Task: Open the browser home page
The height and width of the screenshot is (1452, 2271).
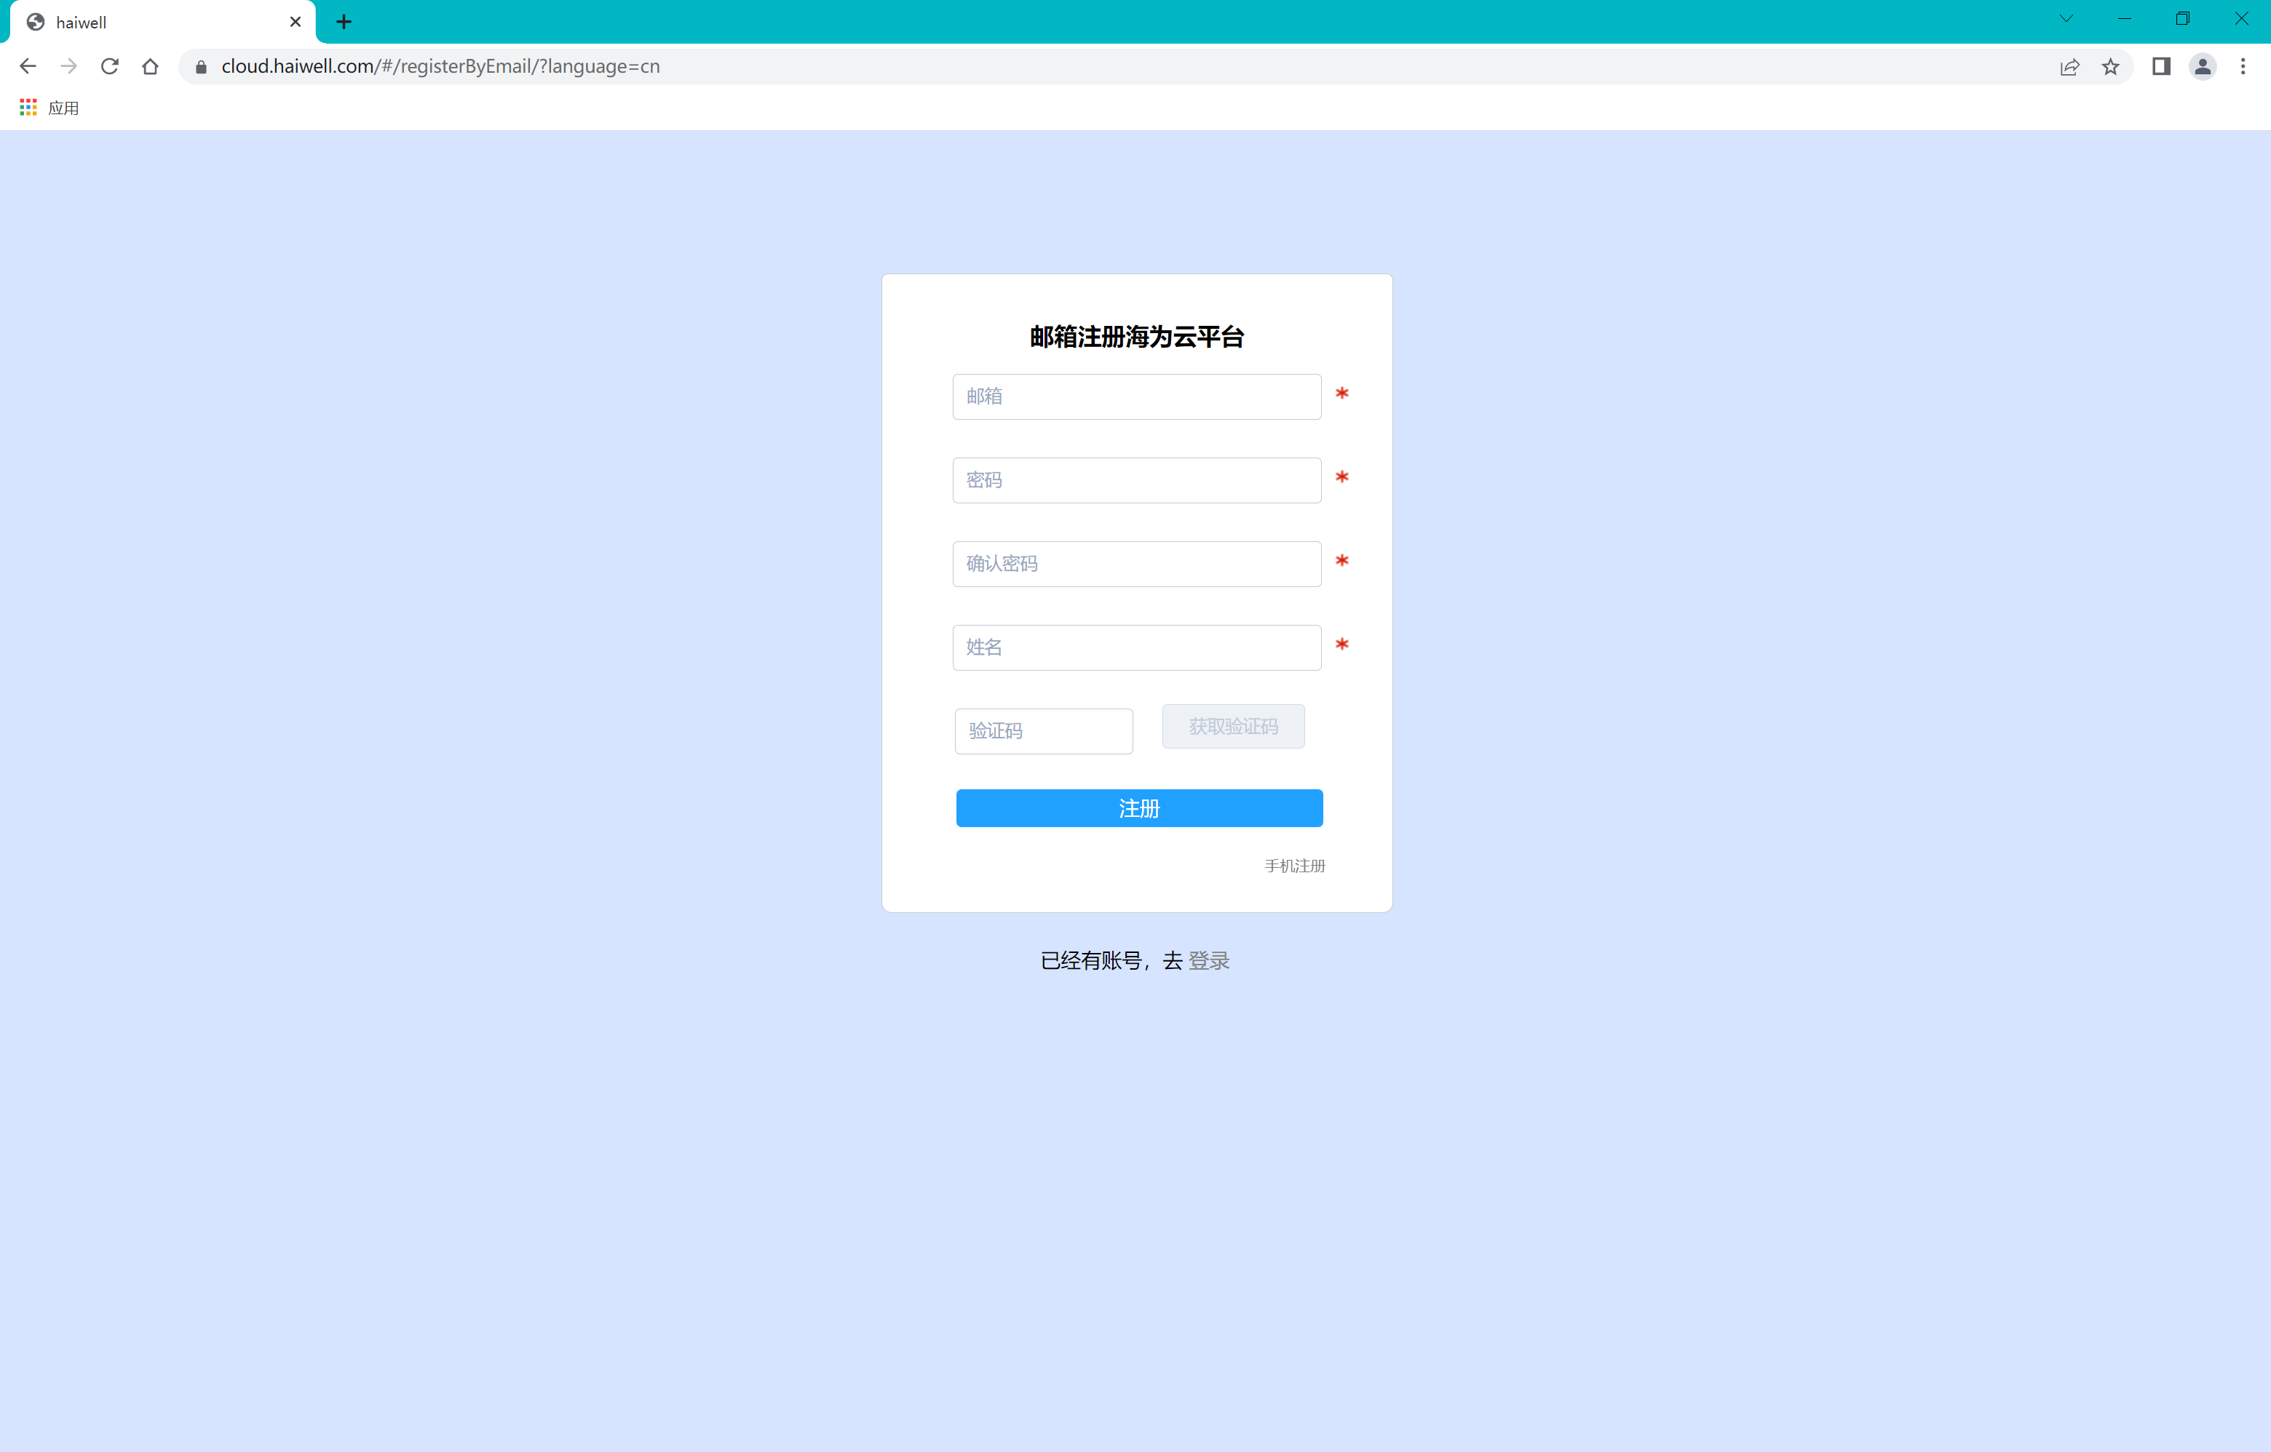Action: pos(150,66)
